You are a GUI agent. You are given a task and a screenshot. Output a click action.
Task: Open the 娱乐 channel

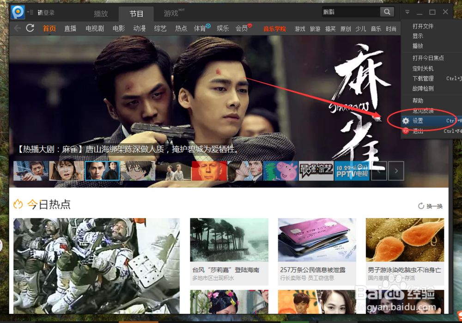click(x=223, y=29)
